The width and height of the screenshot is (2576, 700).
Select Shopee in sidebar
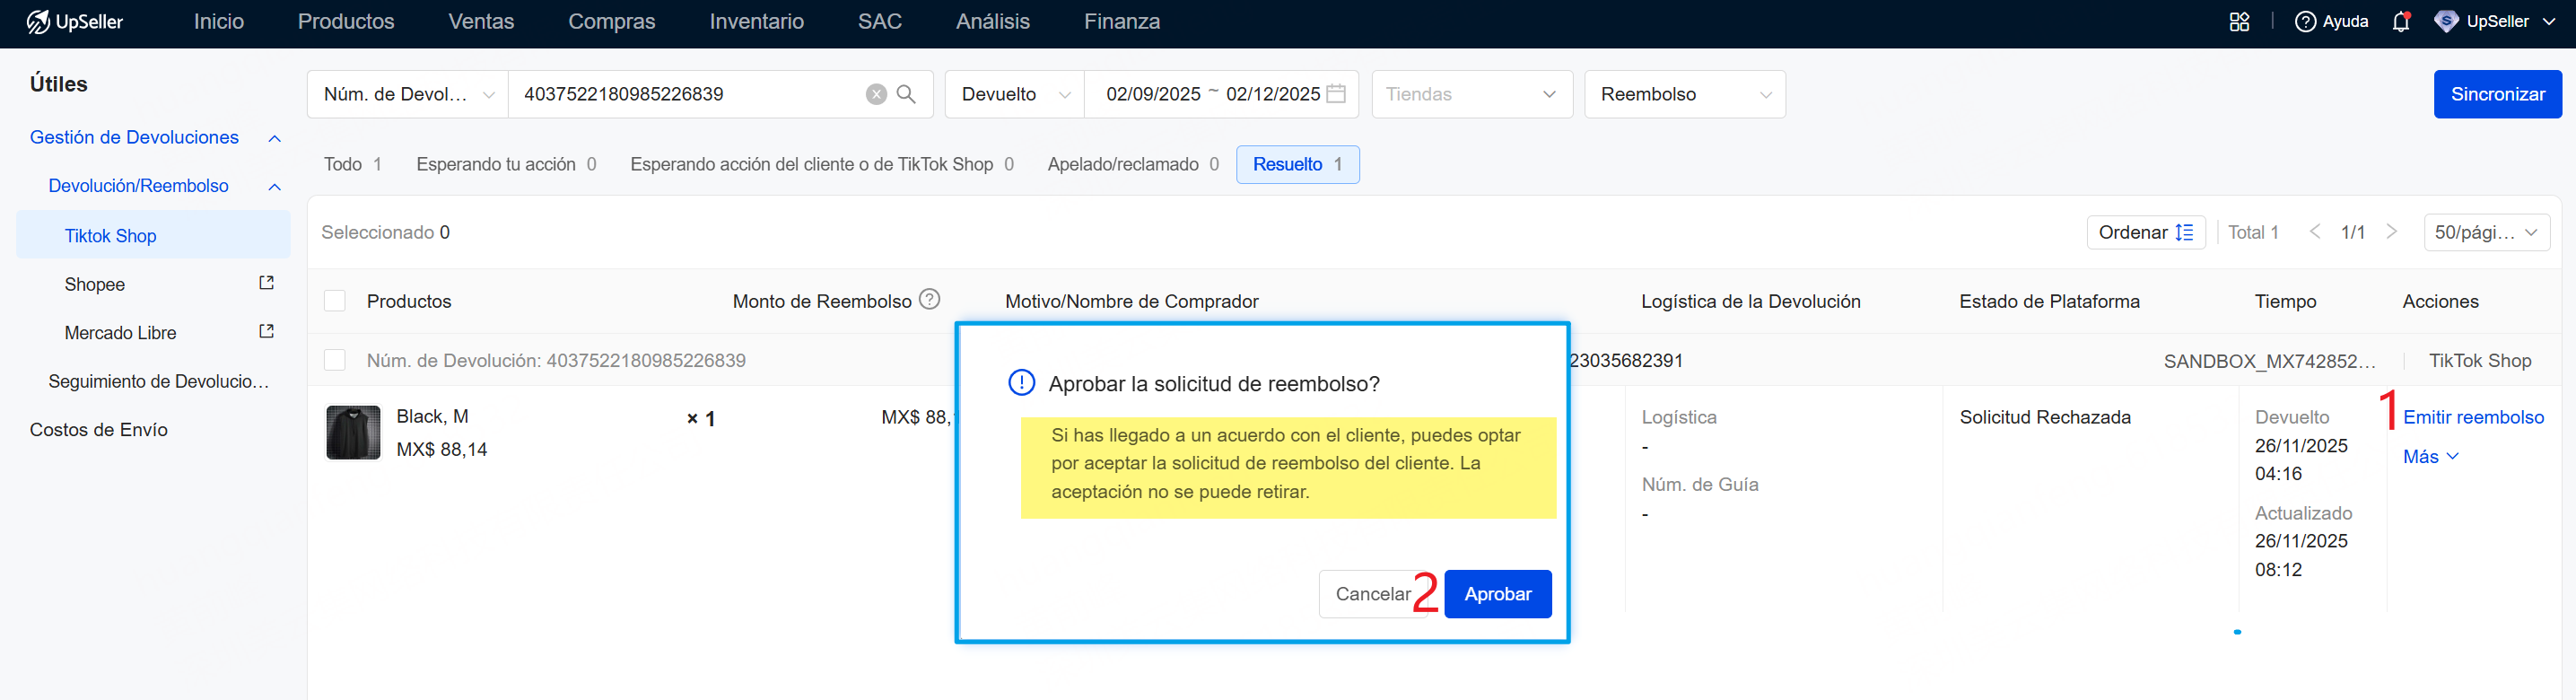[95, 284]
